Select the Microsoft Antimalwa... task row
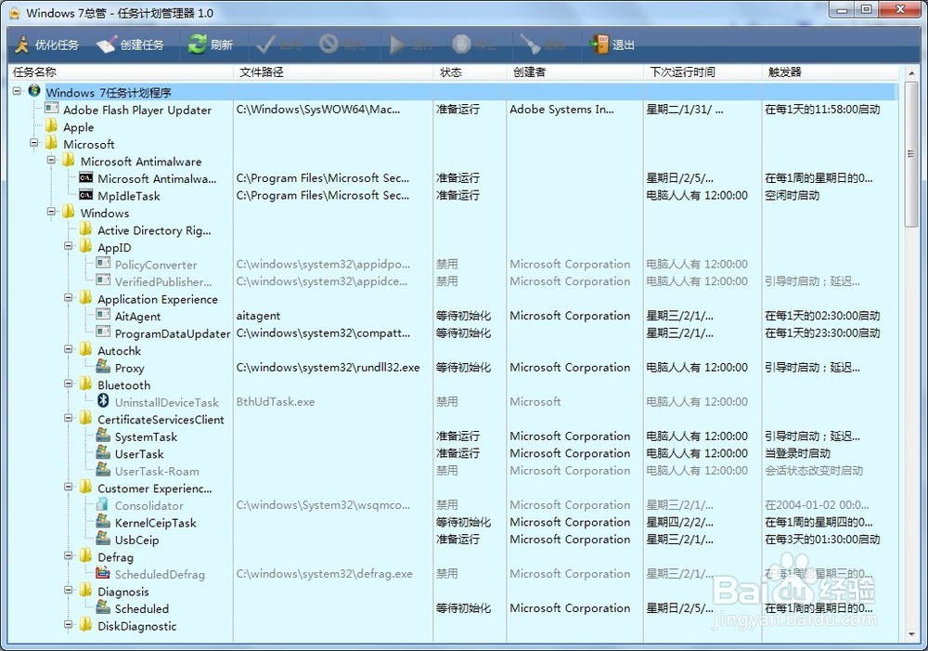Image resolution: width=928 pixels, height=651 pixels. click(x=157, y=178)
